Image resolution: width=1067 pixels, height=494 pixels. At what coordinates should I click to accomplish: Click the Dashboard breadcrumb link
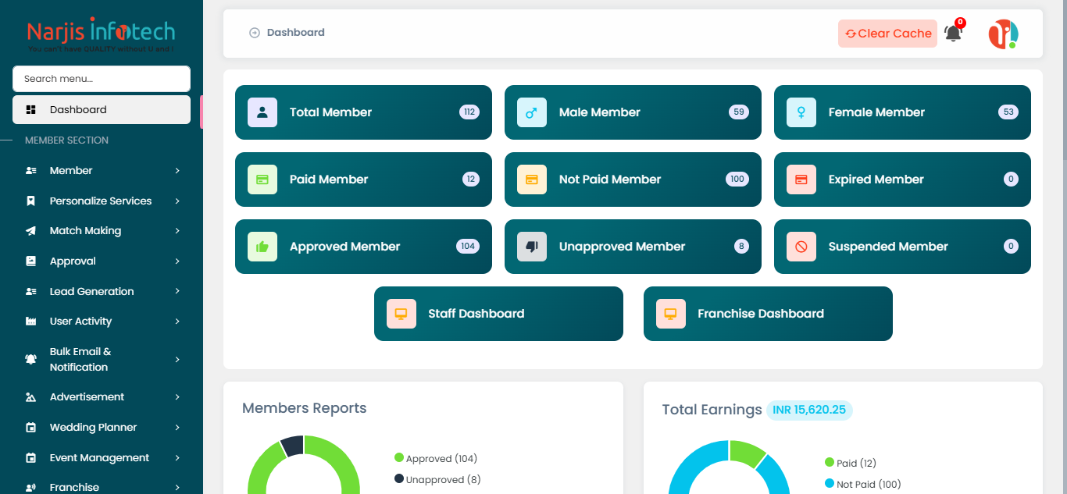click(x=296, y=33)
